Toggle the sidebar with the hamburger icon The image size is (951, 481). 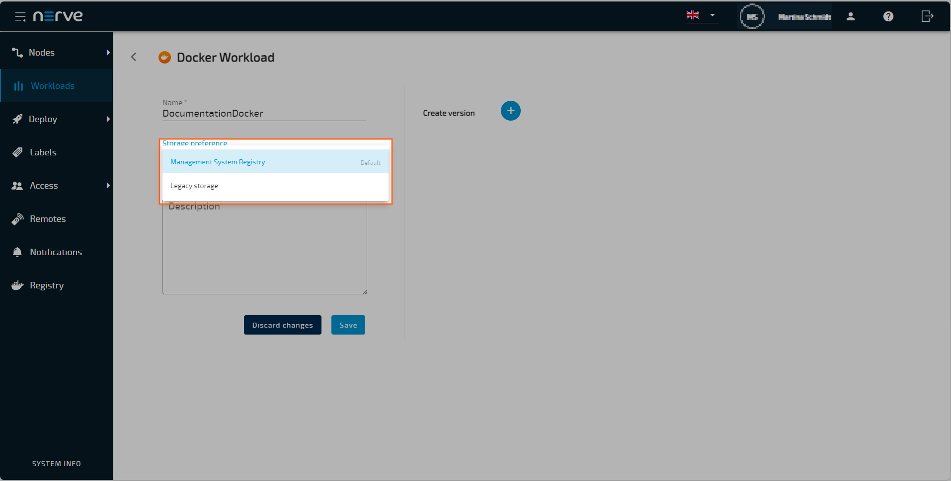20,16
